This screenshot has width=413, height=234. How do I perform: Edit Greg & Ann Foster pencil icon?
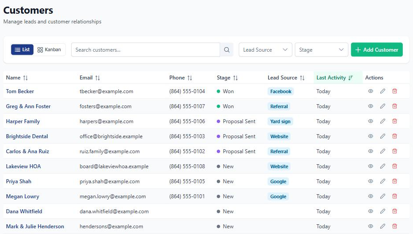coord(383,106)
